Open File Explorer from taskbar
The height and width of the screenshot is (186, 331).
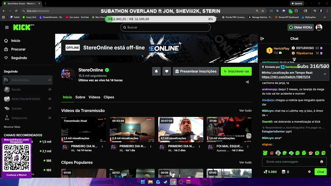[150, 182]
